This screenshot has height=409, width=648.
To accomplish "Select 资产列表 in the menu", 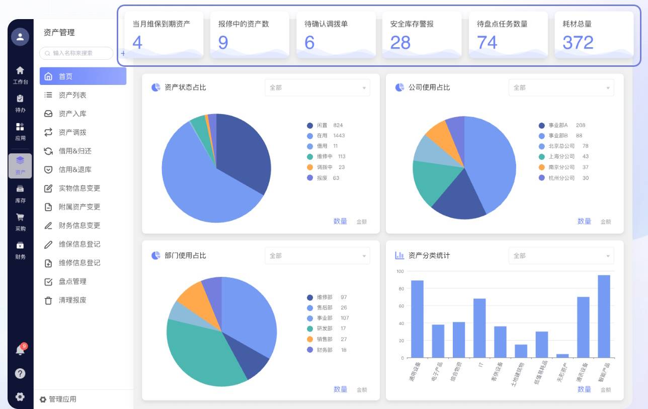I will [72, 95].
